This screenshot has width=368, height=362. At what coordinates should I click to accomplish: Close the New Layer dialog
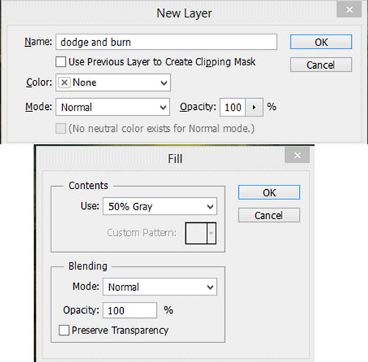pos(349,10)
